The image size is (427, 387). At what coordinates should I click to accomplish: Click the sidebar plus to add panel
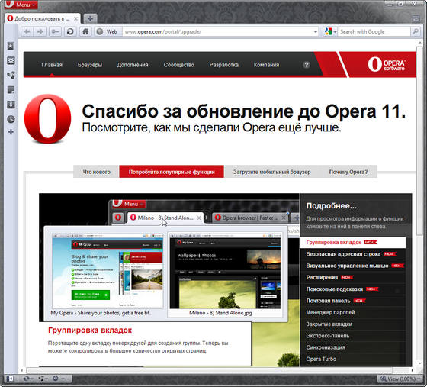tap(11, 132)
